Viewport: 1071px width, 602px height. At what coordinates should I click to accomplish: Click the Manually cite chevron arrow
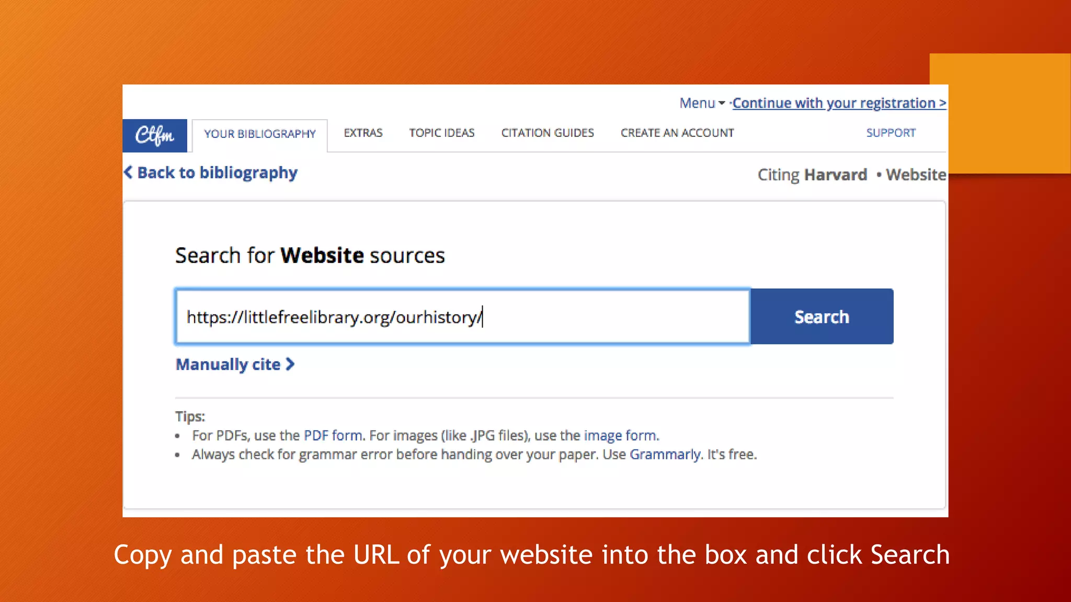(x=290, y=364)
